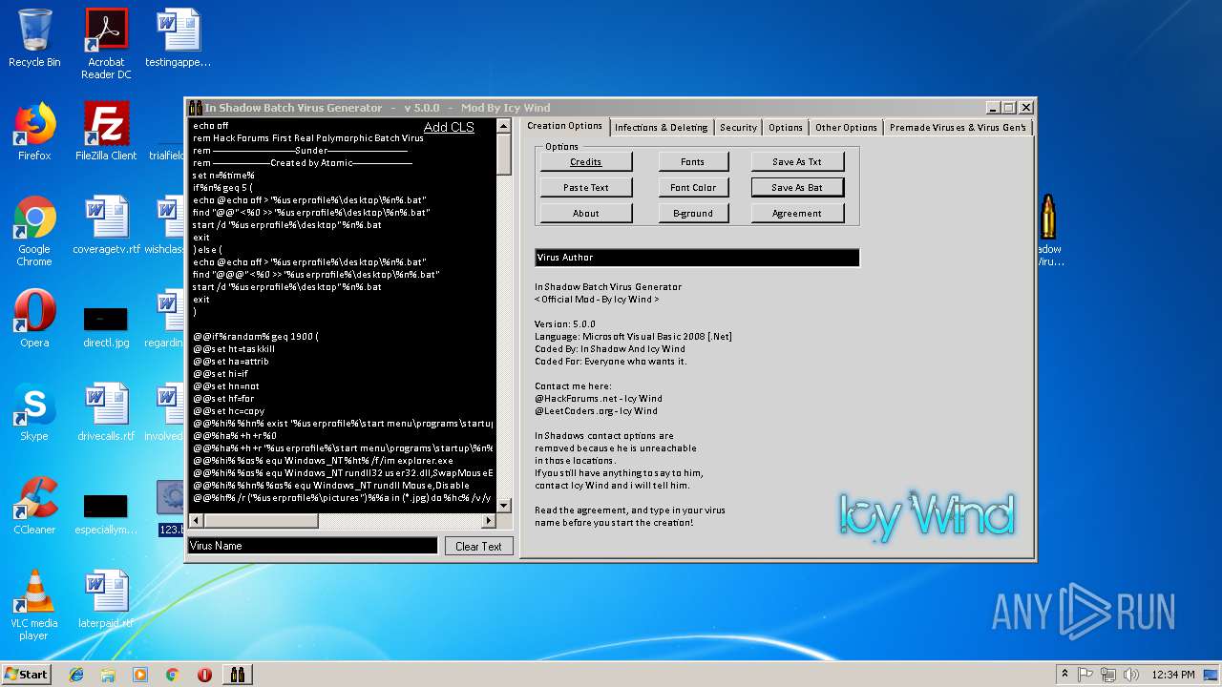
Task: Open the Fonts dialog button
Action: click(693, 162)
